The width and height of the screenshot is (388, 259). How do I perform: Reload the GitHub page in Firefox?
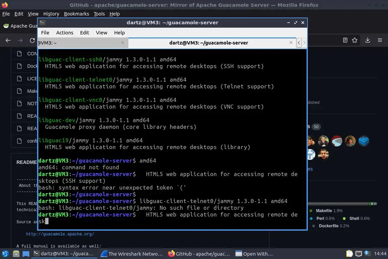(32, 40)
